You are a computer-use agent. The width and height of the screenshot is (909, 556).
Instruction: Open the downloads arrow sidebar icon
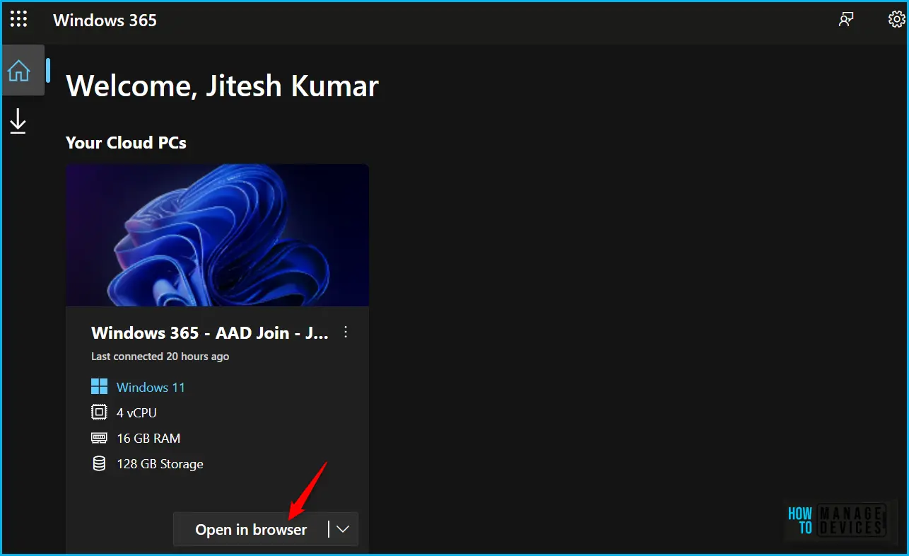pyautogui.click(x=18, y=121)
